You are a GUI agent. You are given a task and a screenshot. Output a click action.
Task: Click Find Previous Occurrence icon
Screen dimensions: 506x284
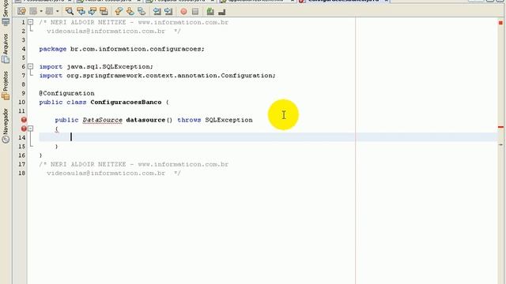(81, 11)
